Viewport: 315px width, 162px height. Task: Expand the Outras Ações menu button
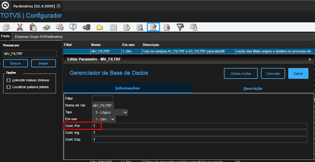tap(241, 73)
